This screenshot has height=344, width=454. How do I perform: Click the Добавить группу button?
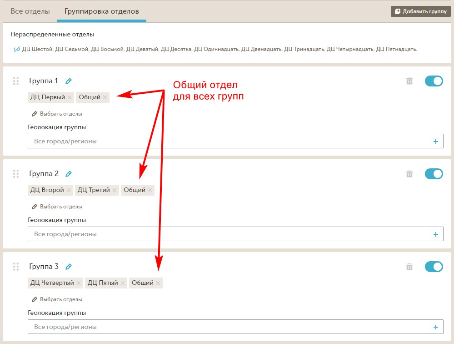(x=421, y=11)
